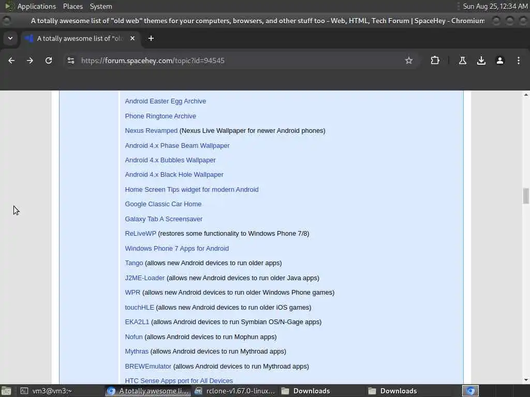
Task: Switch to the Chromium taskbar entry
Action: coord(148,391)
